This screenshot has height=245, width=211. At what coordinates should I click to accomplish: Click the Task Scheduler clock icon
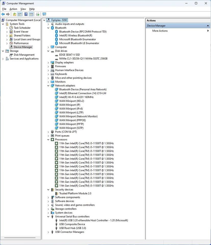pos(11,28)
